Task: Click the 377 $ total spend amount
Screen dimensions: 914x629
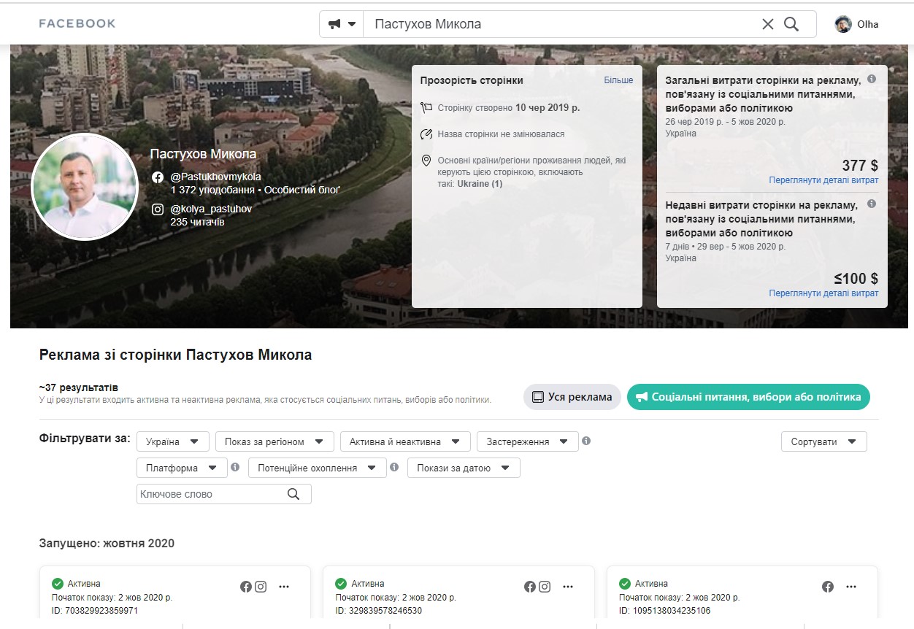Action: (x=860, y=165)
